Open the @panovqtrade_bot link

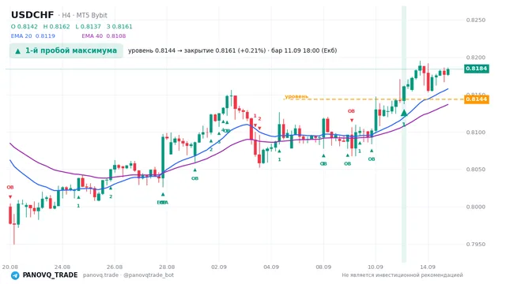(x=149, y=275)
